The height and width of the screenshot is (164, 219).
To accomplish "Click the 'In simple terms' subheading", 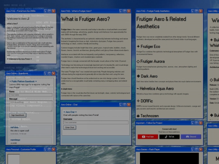I will [x=67, y=89].
